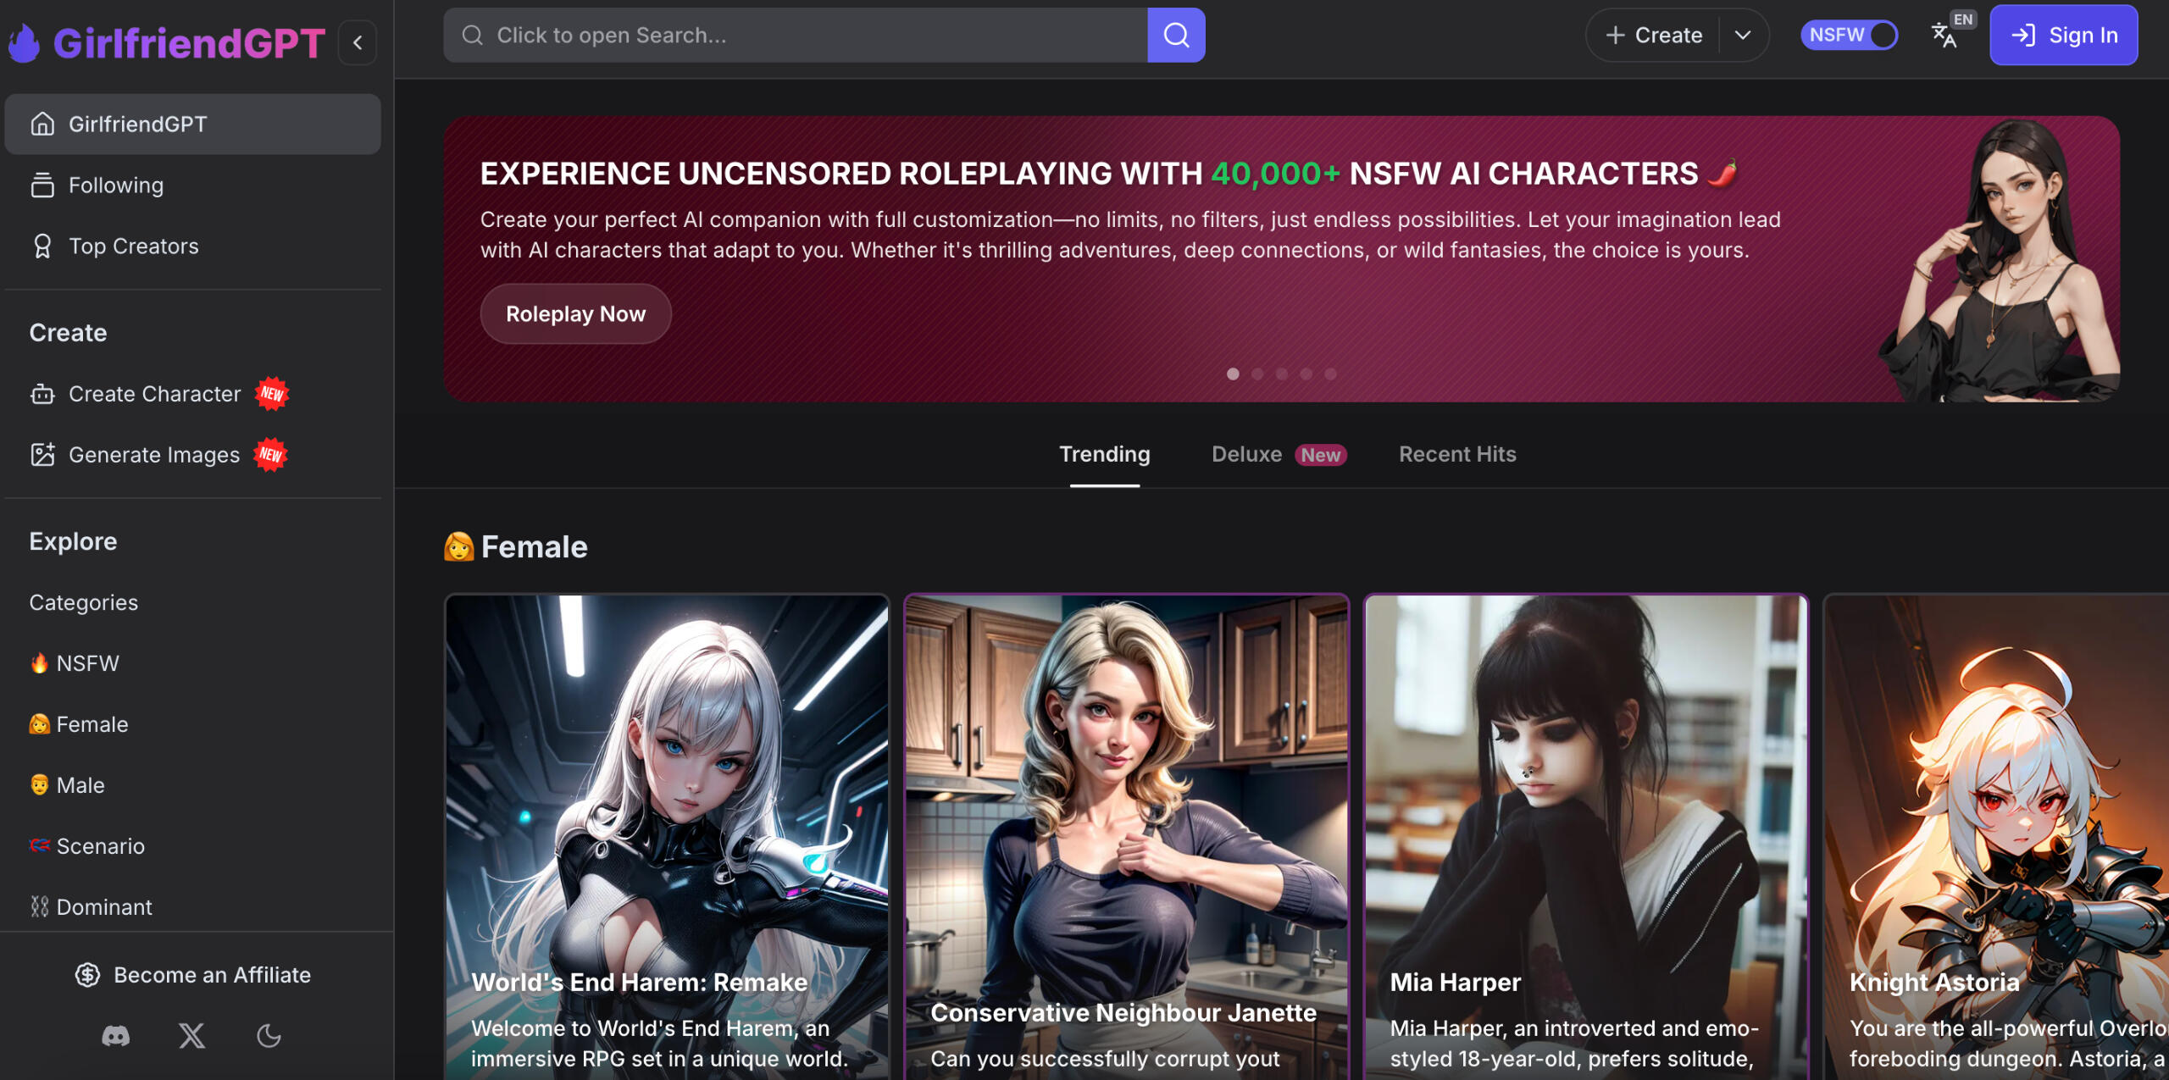Collapse the sidebar with chevron button
2169x1080 pixels.
coord(358,42)
